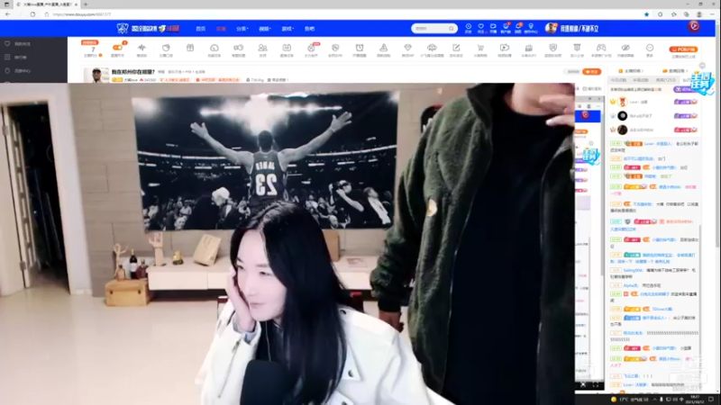Open the game controller toolbar icon
The image size is (721, 405).
point(601,48)
